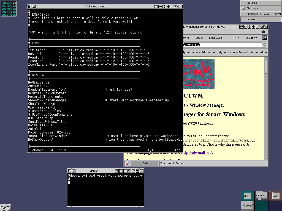Click the Netscape toolbar button labeled Netscape
The width and height of the screenshot is (282, 211).
coord(215,38)
